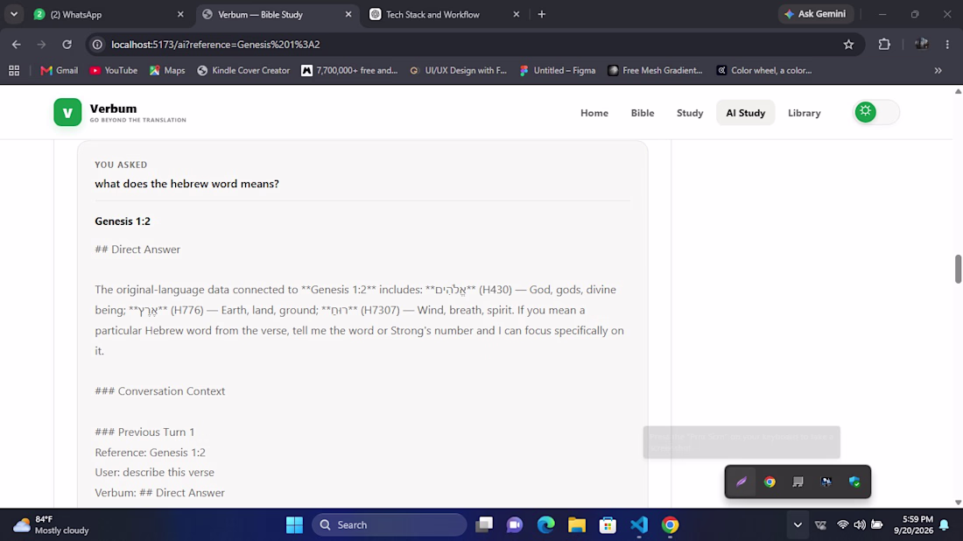Show hidden system tray icons
This screenshot has width=963, height=541.
[798, 525]
